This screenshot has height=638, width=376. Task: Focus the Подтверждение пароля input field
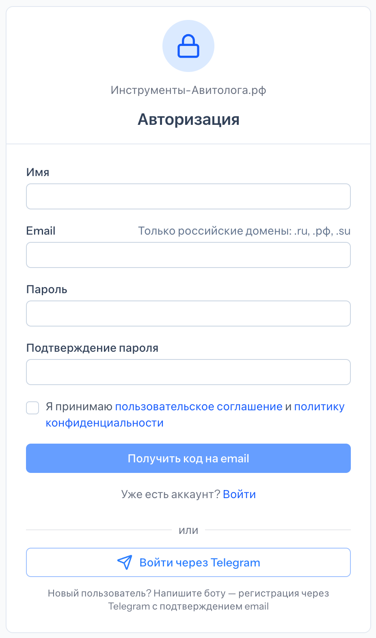point(188,372)
